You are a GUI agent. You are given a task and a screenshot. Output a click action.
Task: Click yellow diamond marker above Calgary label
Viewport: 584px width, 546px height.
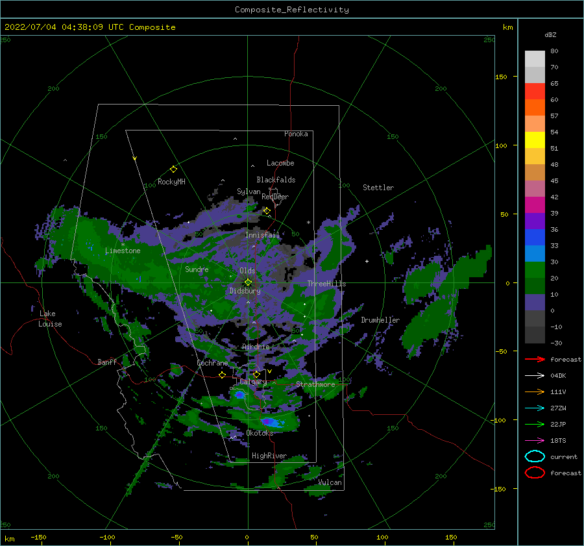point(256,374)
